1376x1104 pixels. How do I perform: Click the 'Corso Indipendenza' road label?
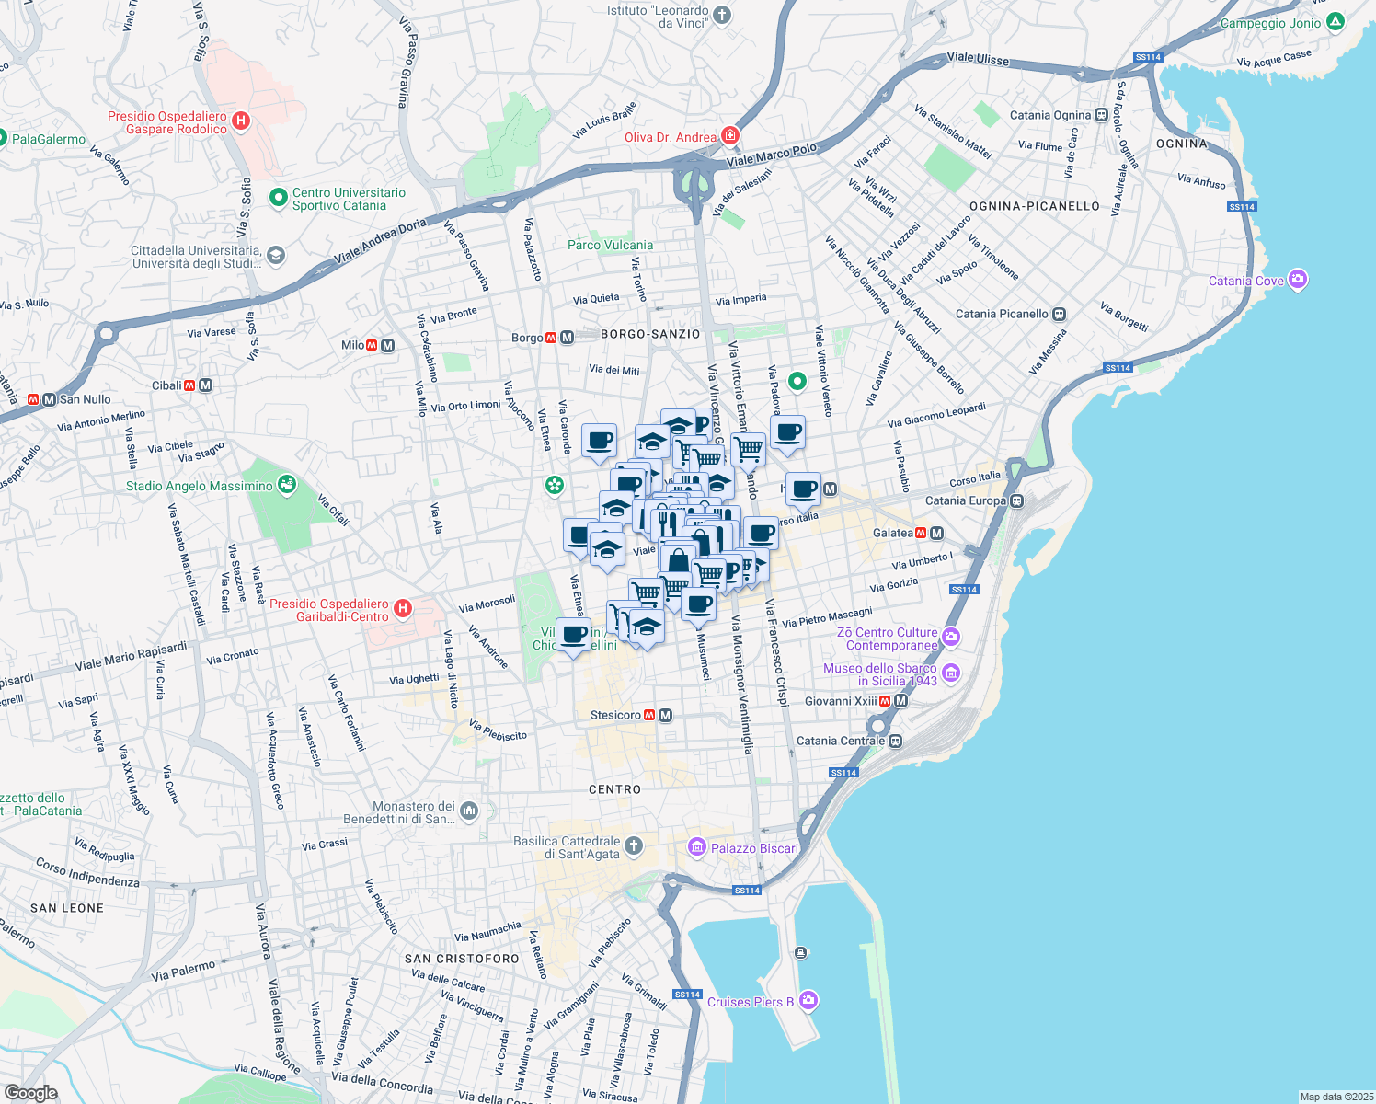(87, 872)
